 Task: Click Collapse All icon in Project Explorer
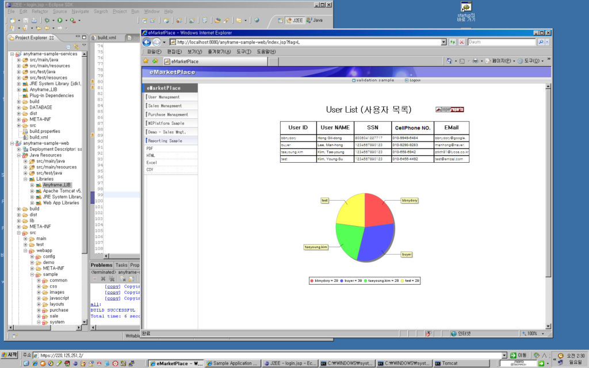click(68, 47)
